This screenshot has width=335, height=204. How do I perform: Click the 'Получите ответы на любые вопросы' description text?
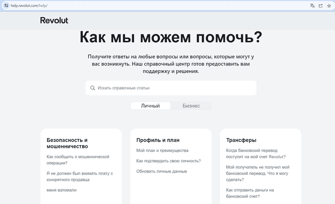[x=171, y=64]
